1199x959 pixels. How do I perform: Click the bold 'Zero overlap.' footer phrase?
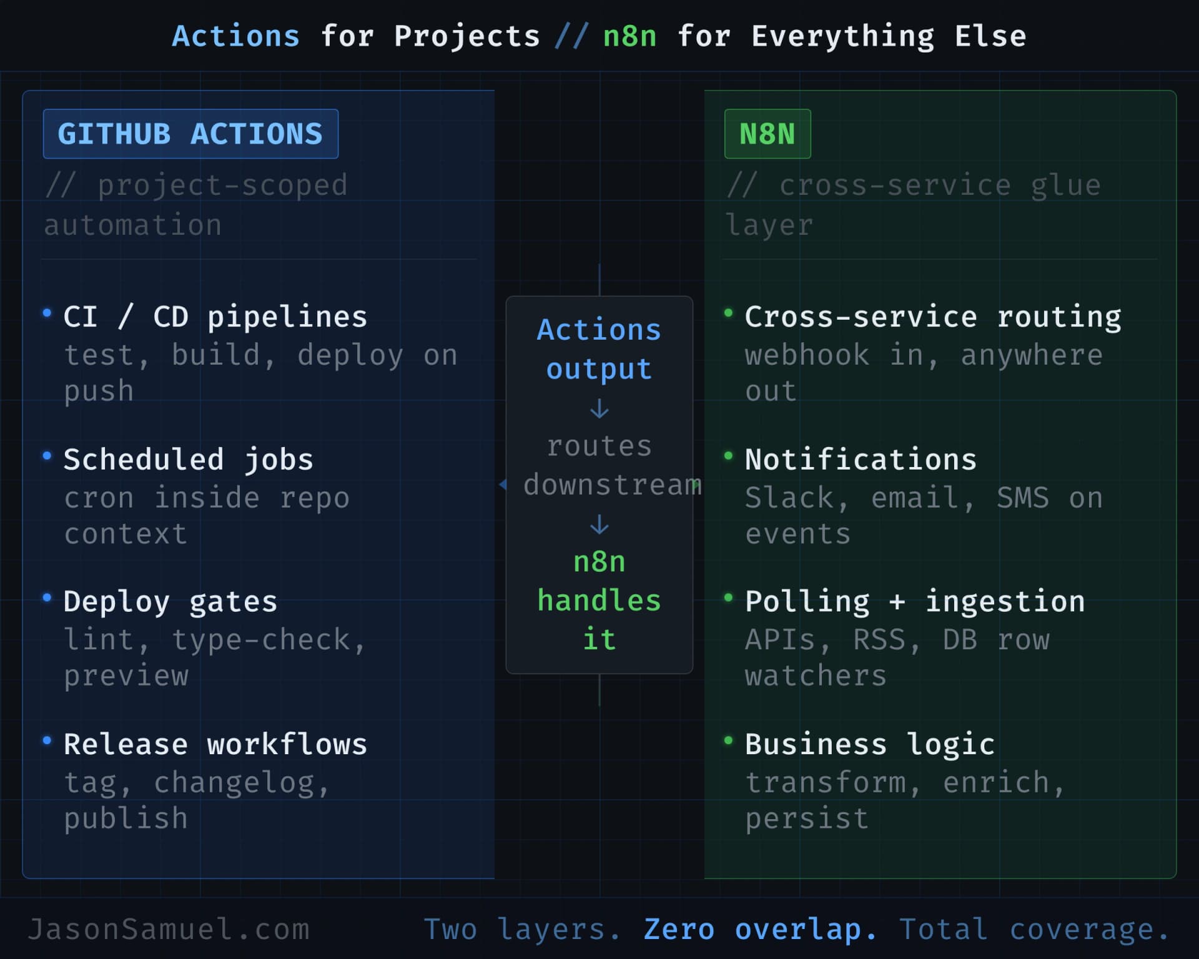761,930
